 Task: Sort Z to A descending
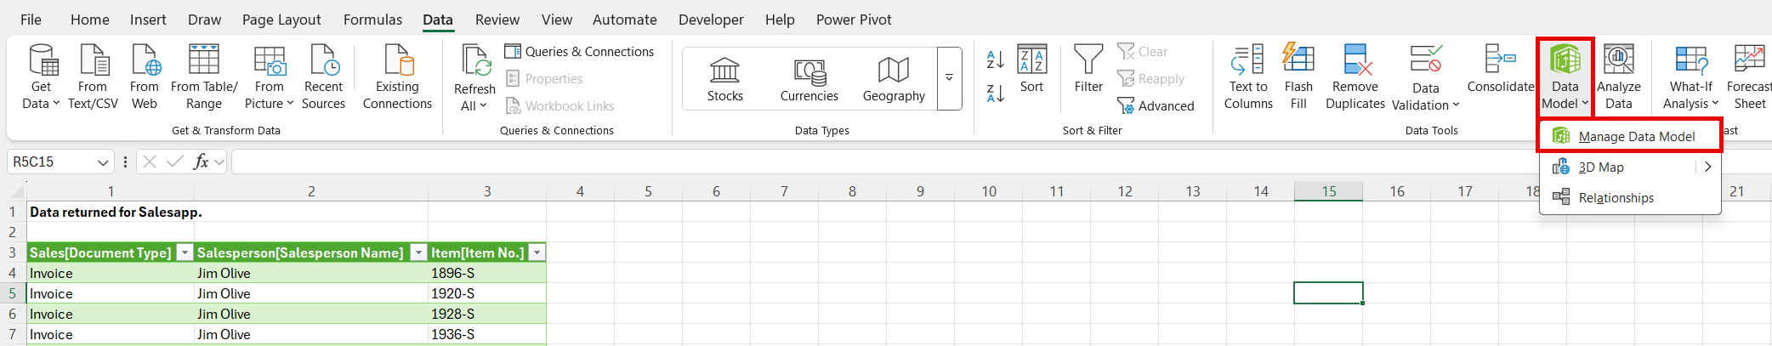(x=995, y=93)
